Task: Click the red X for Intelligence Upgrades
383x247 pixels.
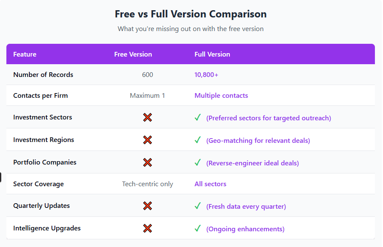Action: coord(148,228)
